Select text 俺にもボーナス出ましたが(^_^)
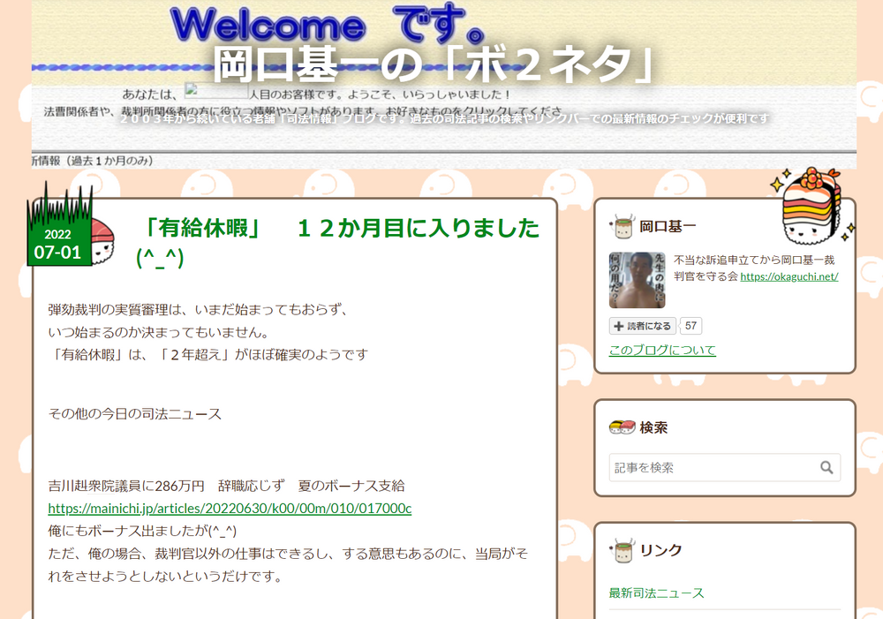Screen dimensions: 883x619 click(x=142, y=531)
